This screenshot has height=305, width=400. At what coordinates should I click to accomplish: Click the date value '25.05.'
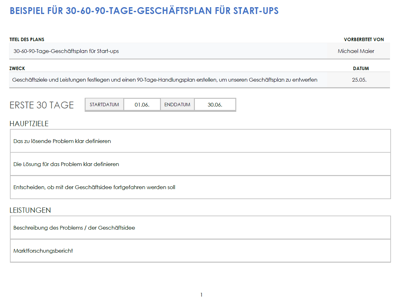click(x=359, y=80)
